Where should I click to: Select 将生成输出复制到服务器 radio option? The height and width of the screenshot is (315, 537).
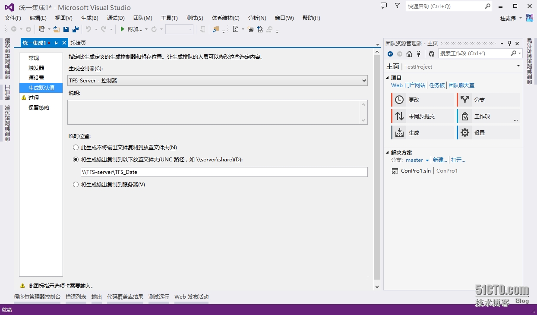pos(76,184)
